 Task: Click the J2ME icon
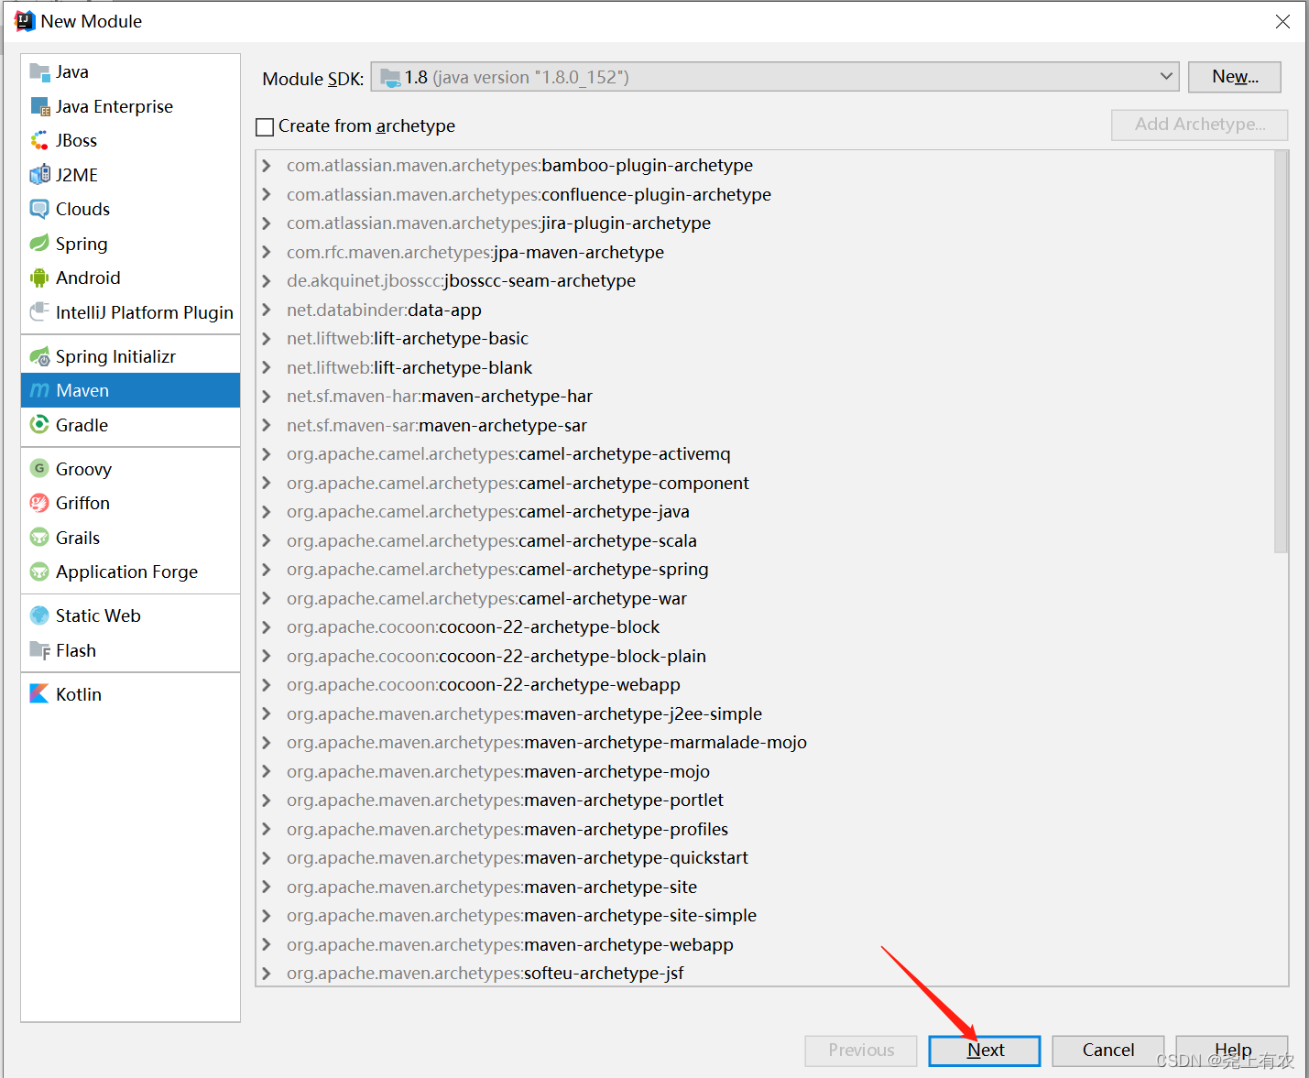pyautogui.click(x=39, y=175)
